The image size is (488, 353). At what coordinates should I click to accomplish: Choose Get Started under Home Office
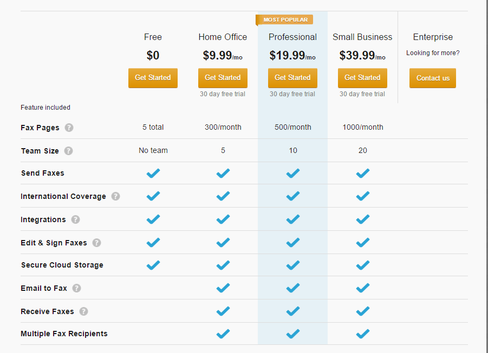tap(223, 78)
